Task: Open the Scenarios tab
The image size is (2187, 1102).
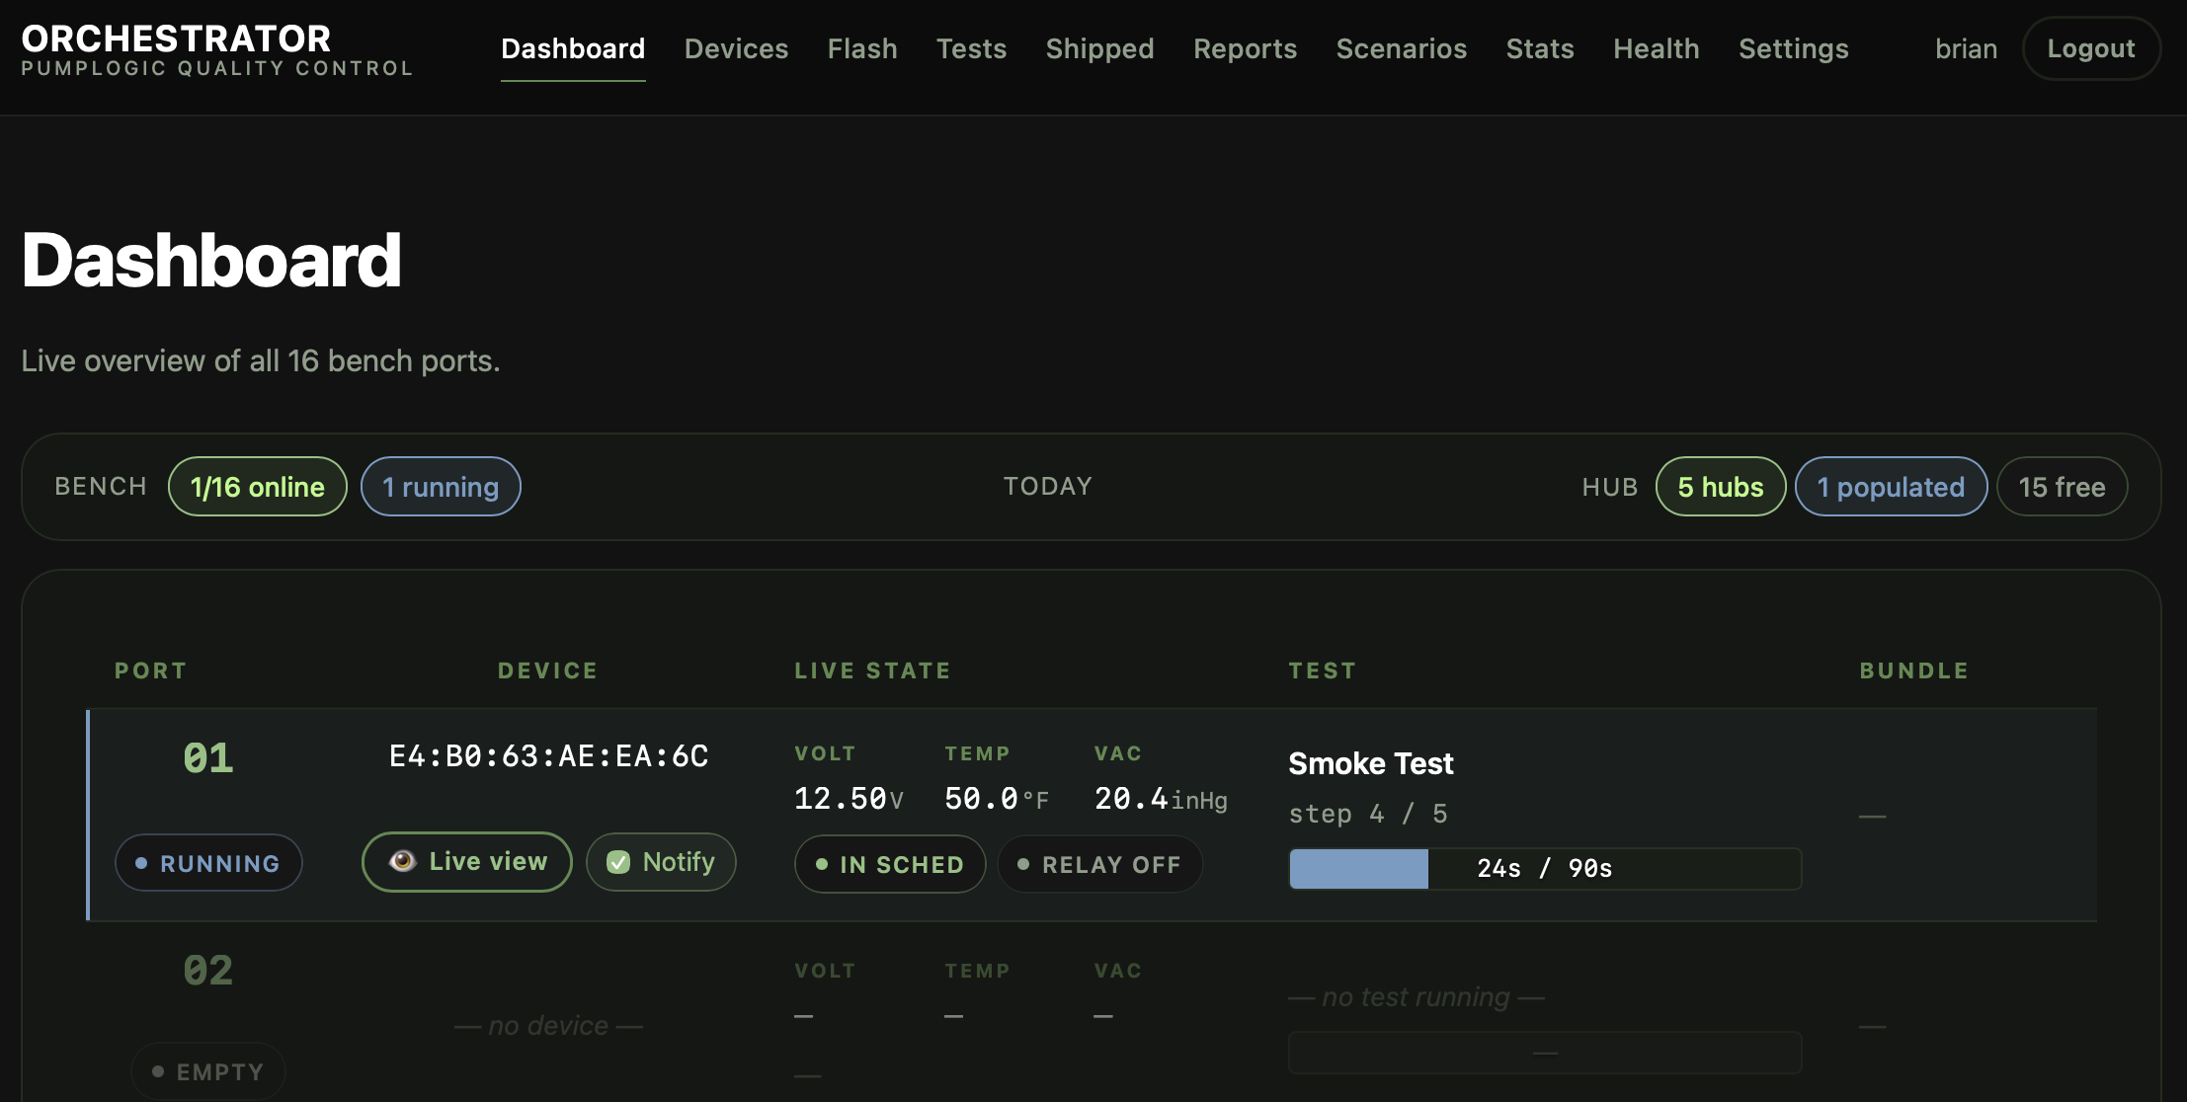Action: coord(1401,48)
